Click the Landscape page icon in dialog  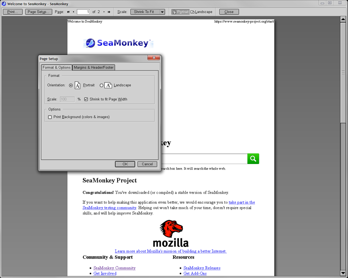pyautogui.click(x=108, y=85)
